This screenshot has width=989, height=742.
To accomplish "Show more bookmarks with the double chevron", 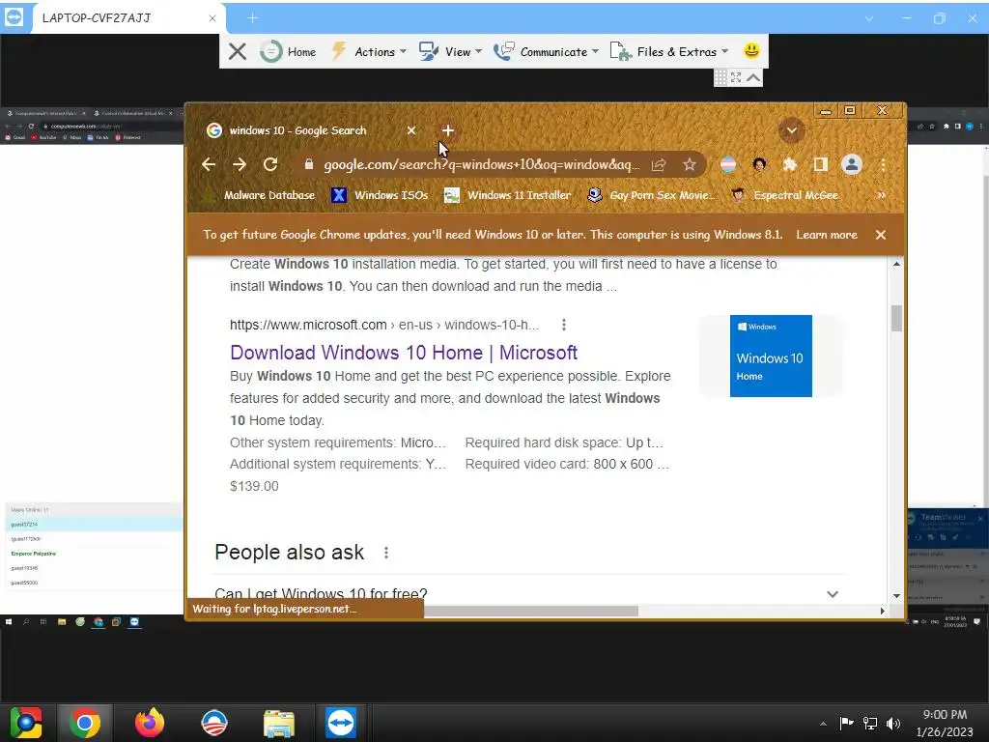I will pos(881,195).
